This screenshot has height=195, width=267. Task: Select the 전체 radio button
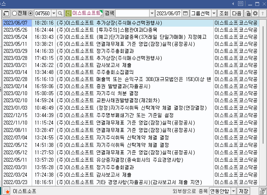(14, 13)
